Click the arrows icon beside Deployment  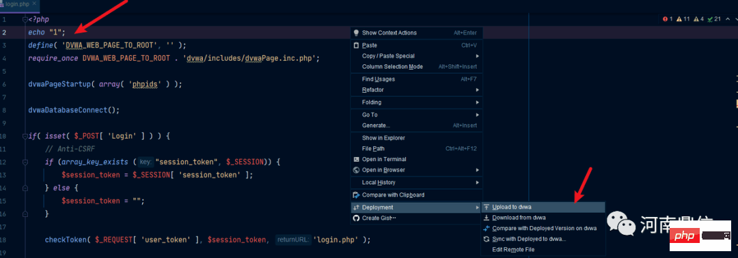[356, 207]
